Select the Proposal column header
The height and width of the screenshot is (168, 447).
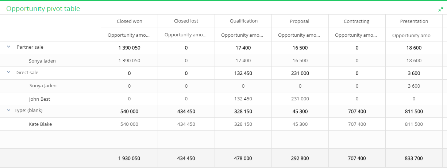click(300, 21)
